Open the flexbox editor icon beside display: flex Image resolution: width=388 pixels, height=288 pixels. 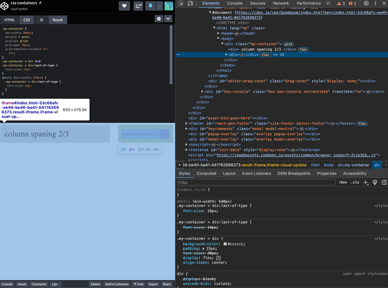pyautogui.click(x=218, y=258)
